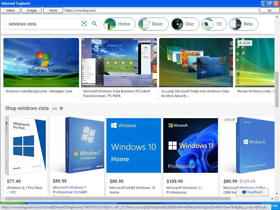Viewport: 280px width, 210px height.
Task: Click the struck-through $129.99 price
Action: (247, 182)
